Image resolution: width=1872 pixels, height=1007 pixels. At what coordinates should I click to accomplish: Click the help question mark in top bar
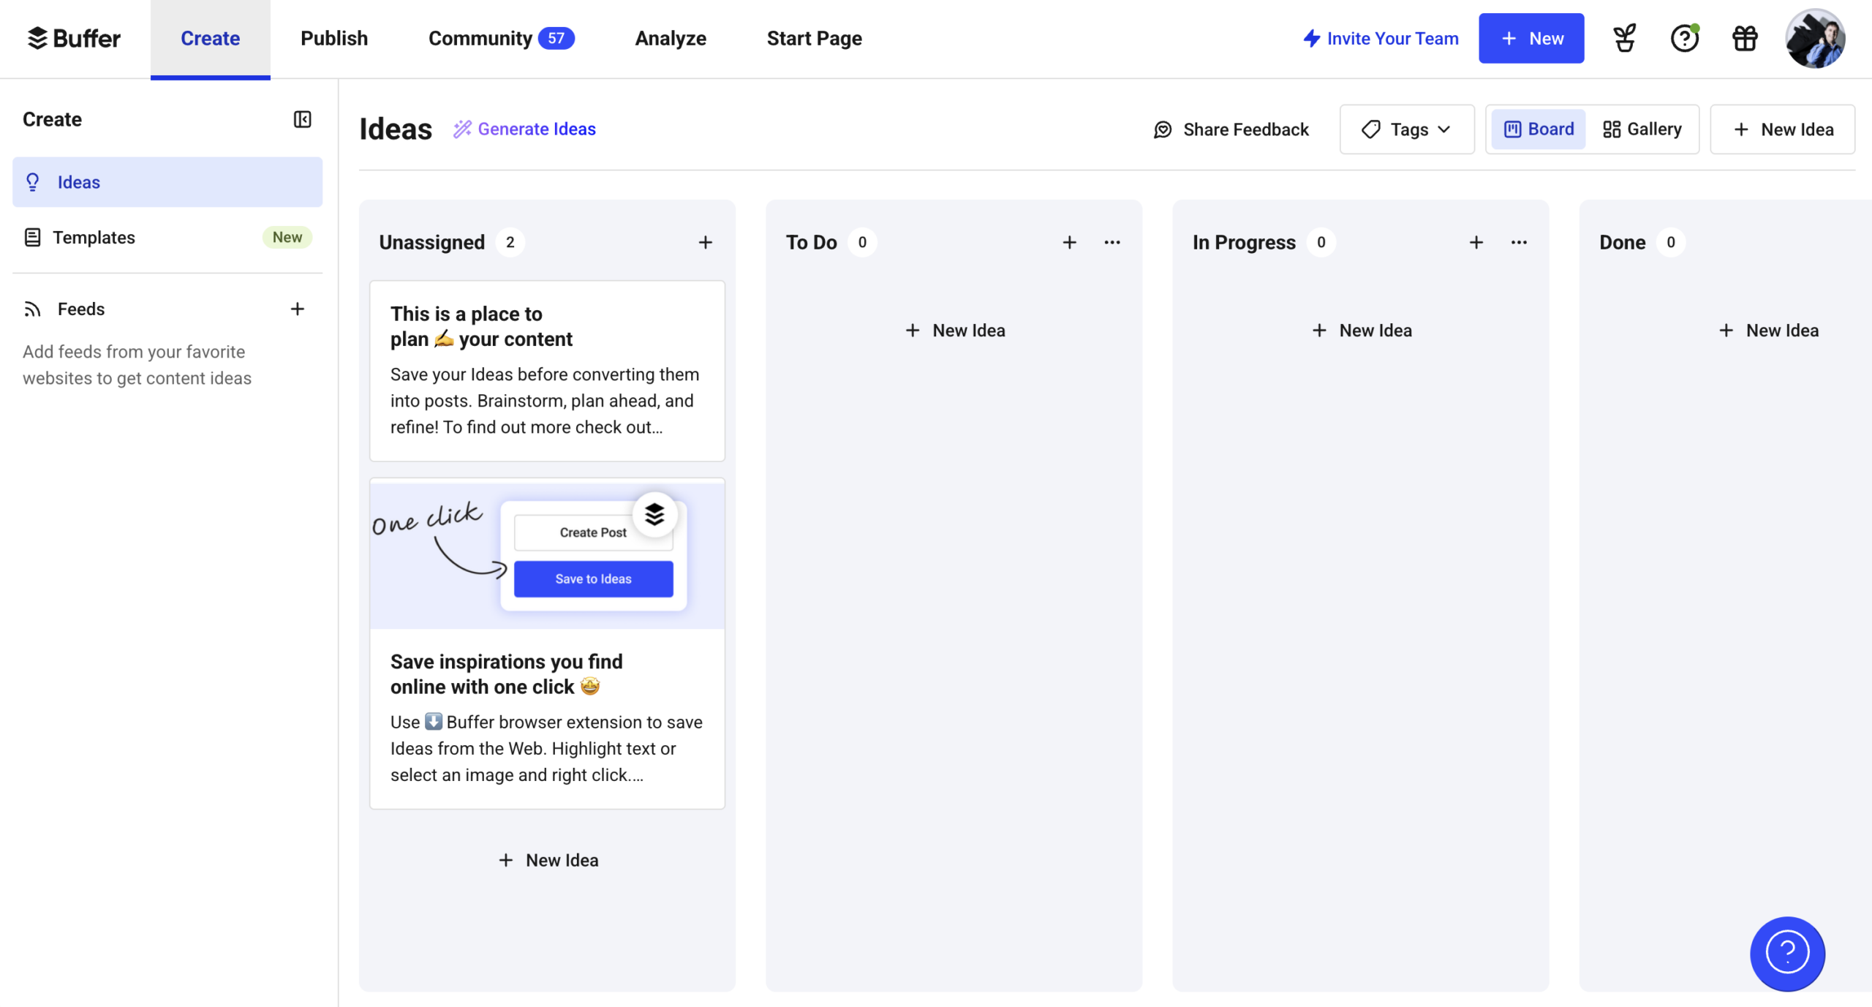[x=1684, y=38]
